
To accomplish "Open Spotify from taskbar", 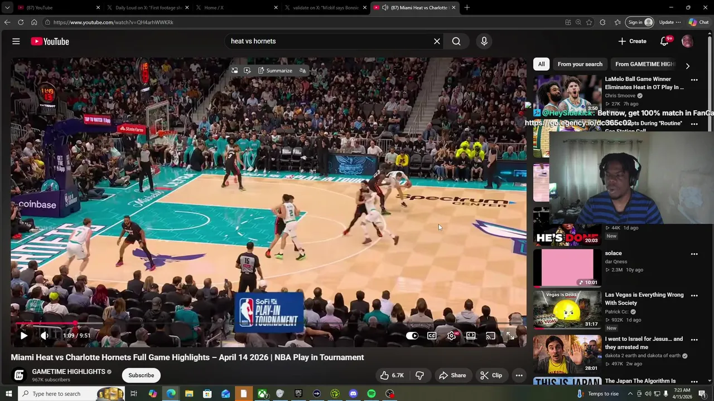I will (372, 394).
